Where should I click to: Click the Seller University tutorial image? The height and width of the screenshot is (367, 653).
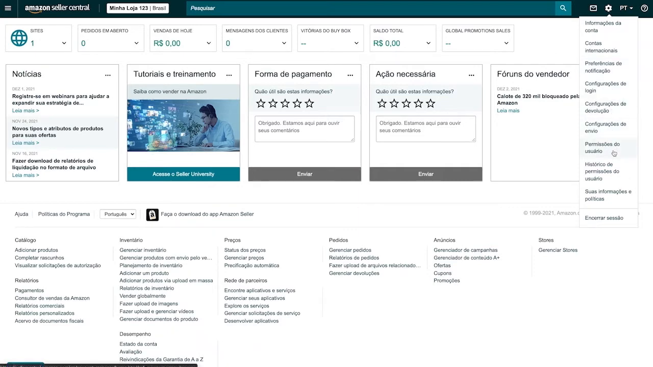[x=183, y=125]
